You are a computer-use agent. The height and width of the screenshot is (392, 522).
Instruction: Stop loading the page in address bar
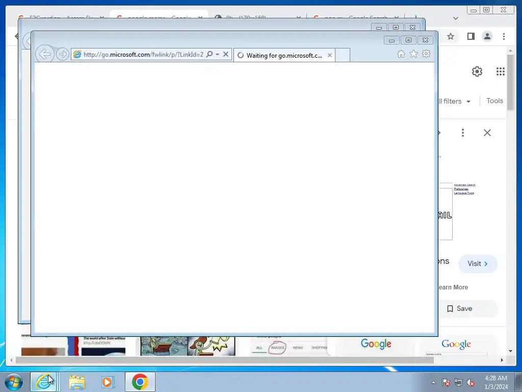point(226,54)
